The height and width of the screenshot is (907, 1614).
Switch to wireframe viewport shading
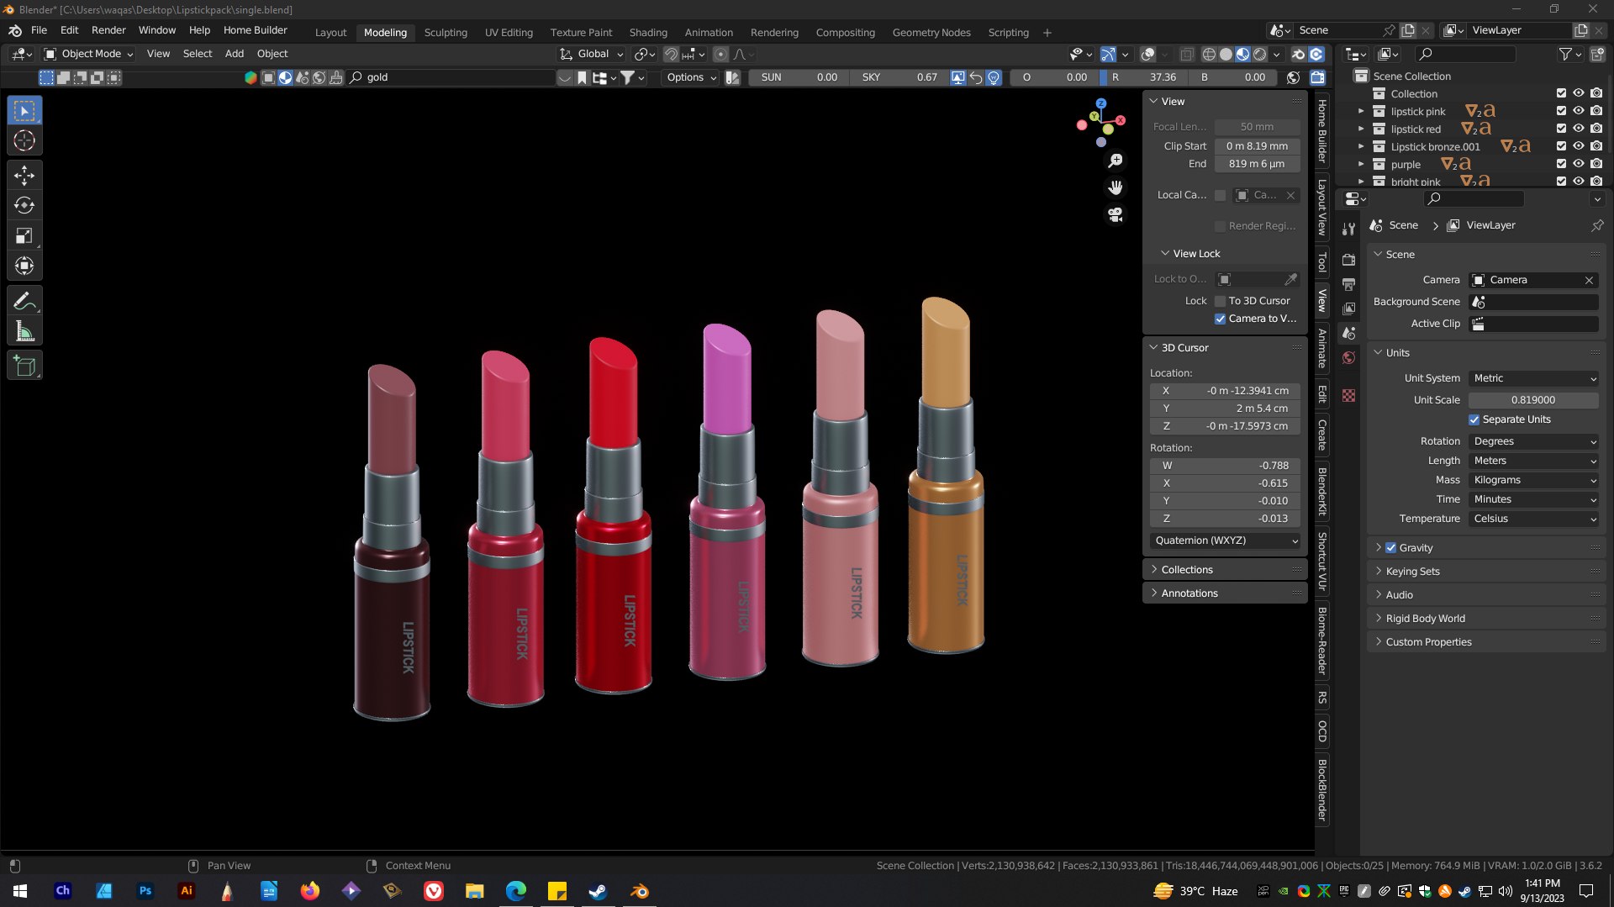(x=1209, y=54)
